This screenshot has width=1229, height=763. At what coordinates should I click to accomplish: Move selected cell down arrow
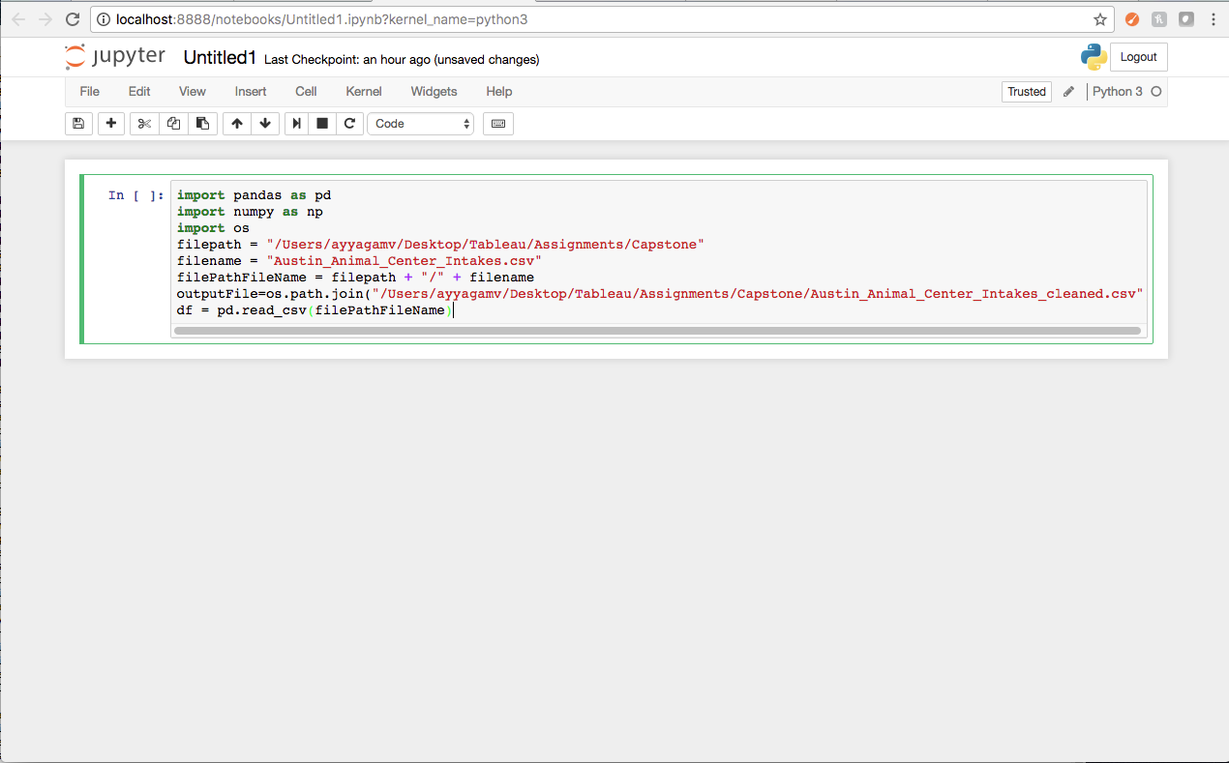(x=265, y=124)
